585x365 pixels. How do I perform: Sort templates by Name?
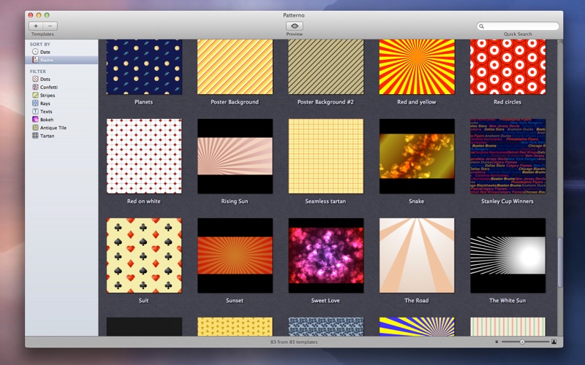tap(46, 60)
